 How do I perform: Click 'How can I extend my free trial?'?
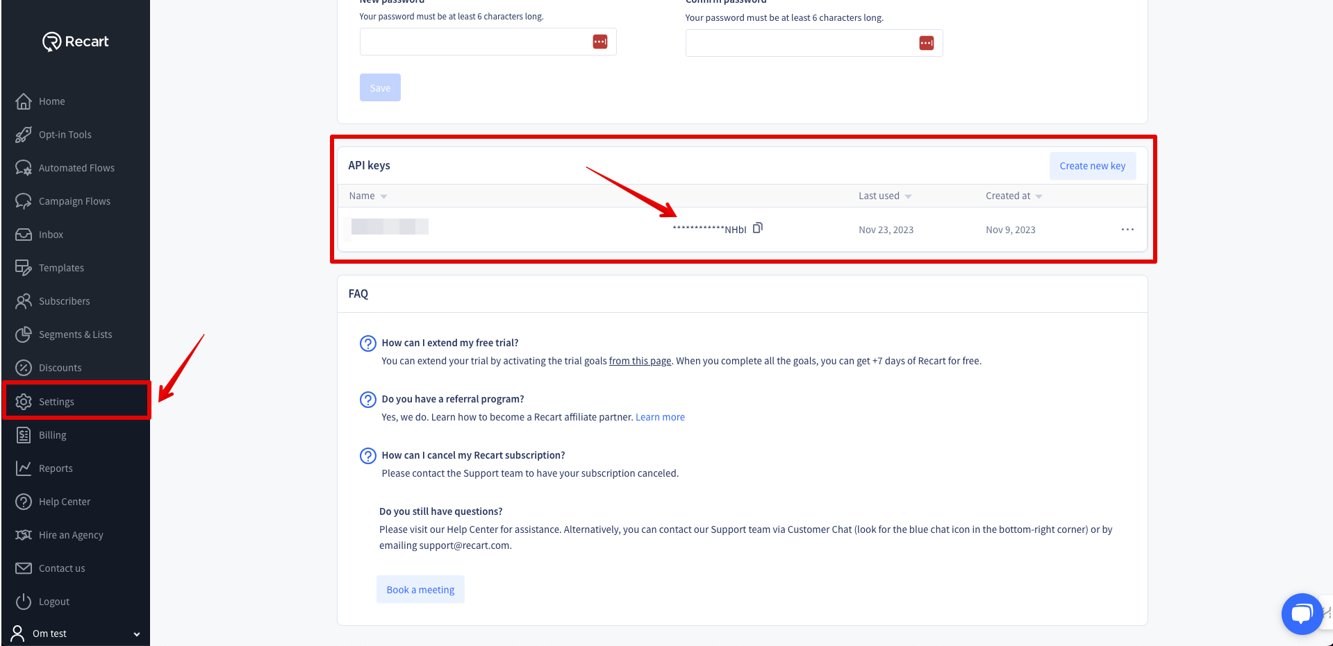pyautogui.click(x=450, y=343)
